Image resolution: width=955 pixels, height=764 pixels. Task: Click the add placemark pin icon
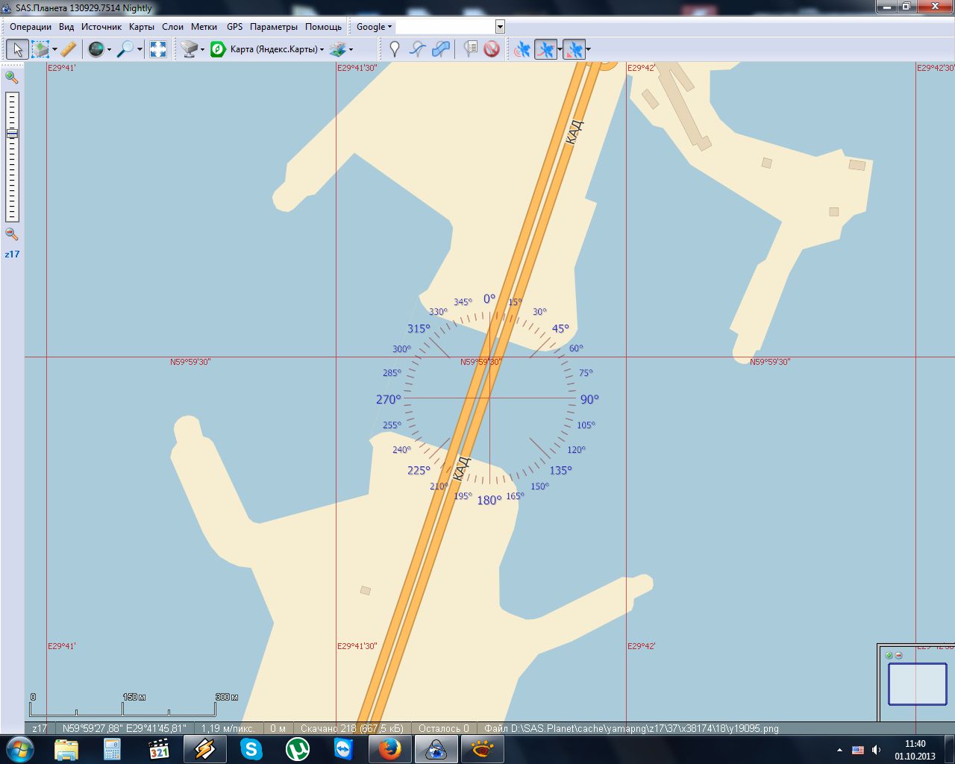[x=395, y=50]
